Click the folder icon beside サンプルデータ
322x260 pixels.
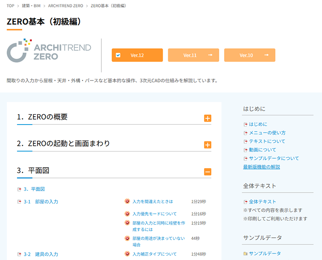pos(245,253)
